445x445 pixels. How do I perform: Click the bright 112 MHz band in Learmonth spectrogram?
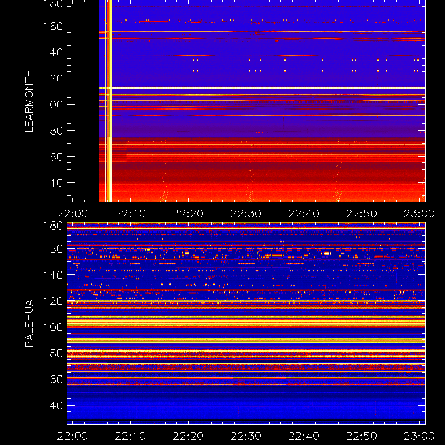262,88
